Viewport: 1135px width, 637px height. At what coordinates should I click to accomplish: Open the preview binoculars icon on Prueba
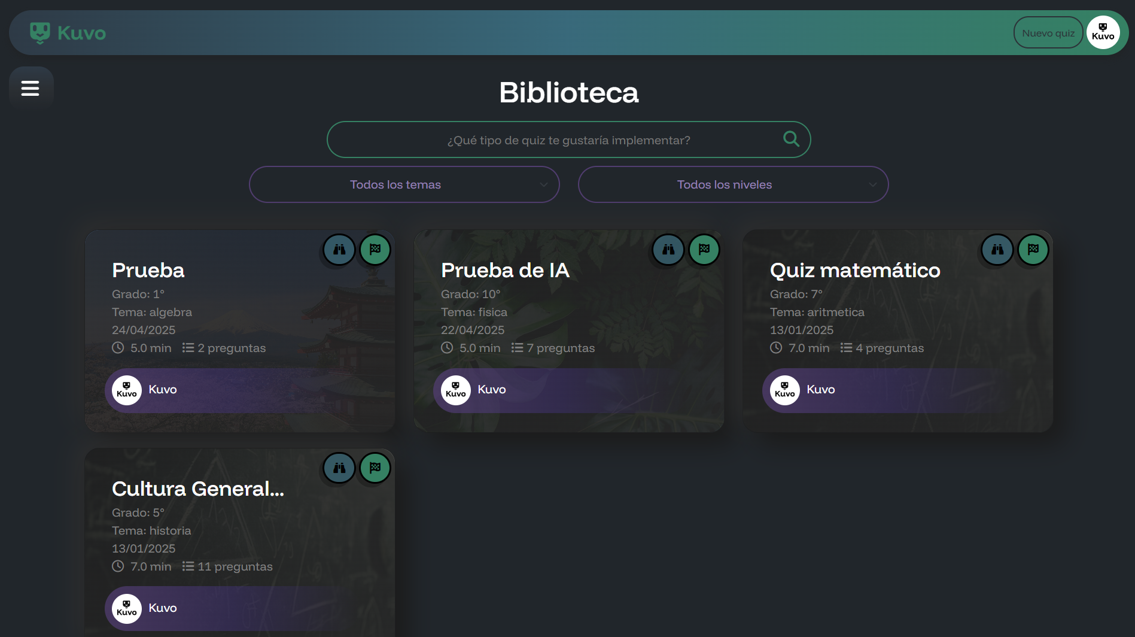tap(339, 250)
